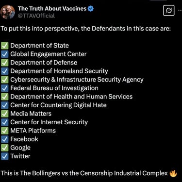
Task: Click green check beside Cybersecurity & Infrastructure Security Agency
Action: [x=5, y=80]
